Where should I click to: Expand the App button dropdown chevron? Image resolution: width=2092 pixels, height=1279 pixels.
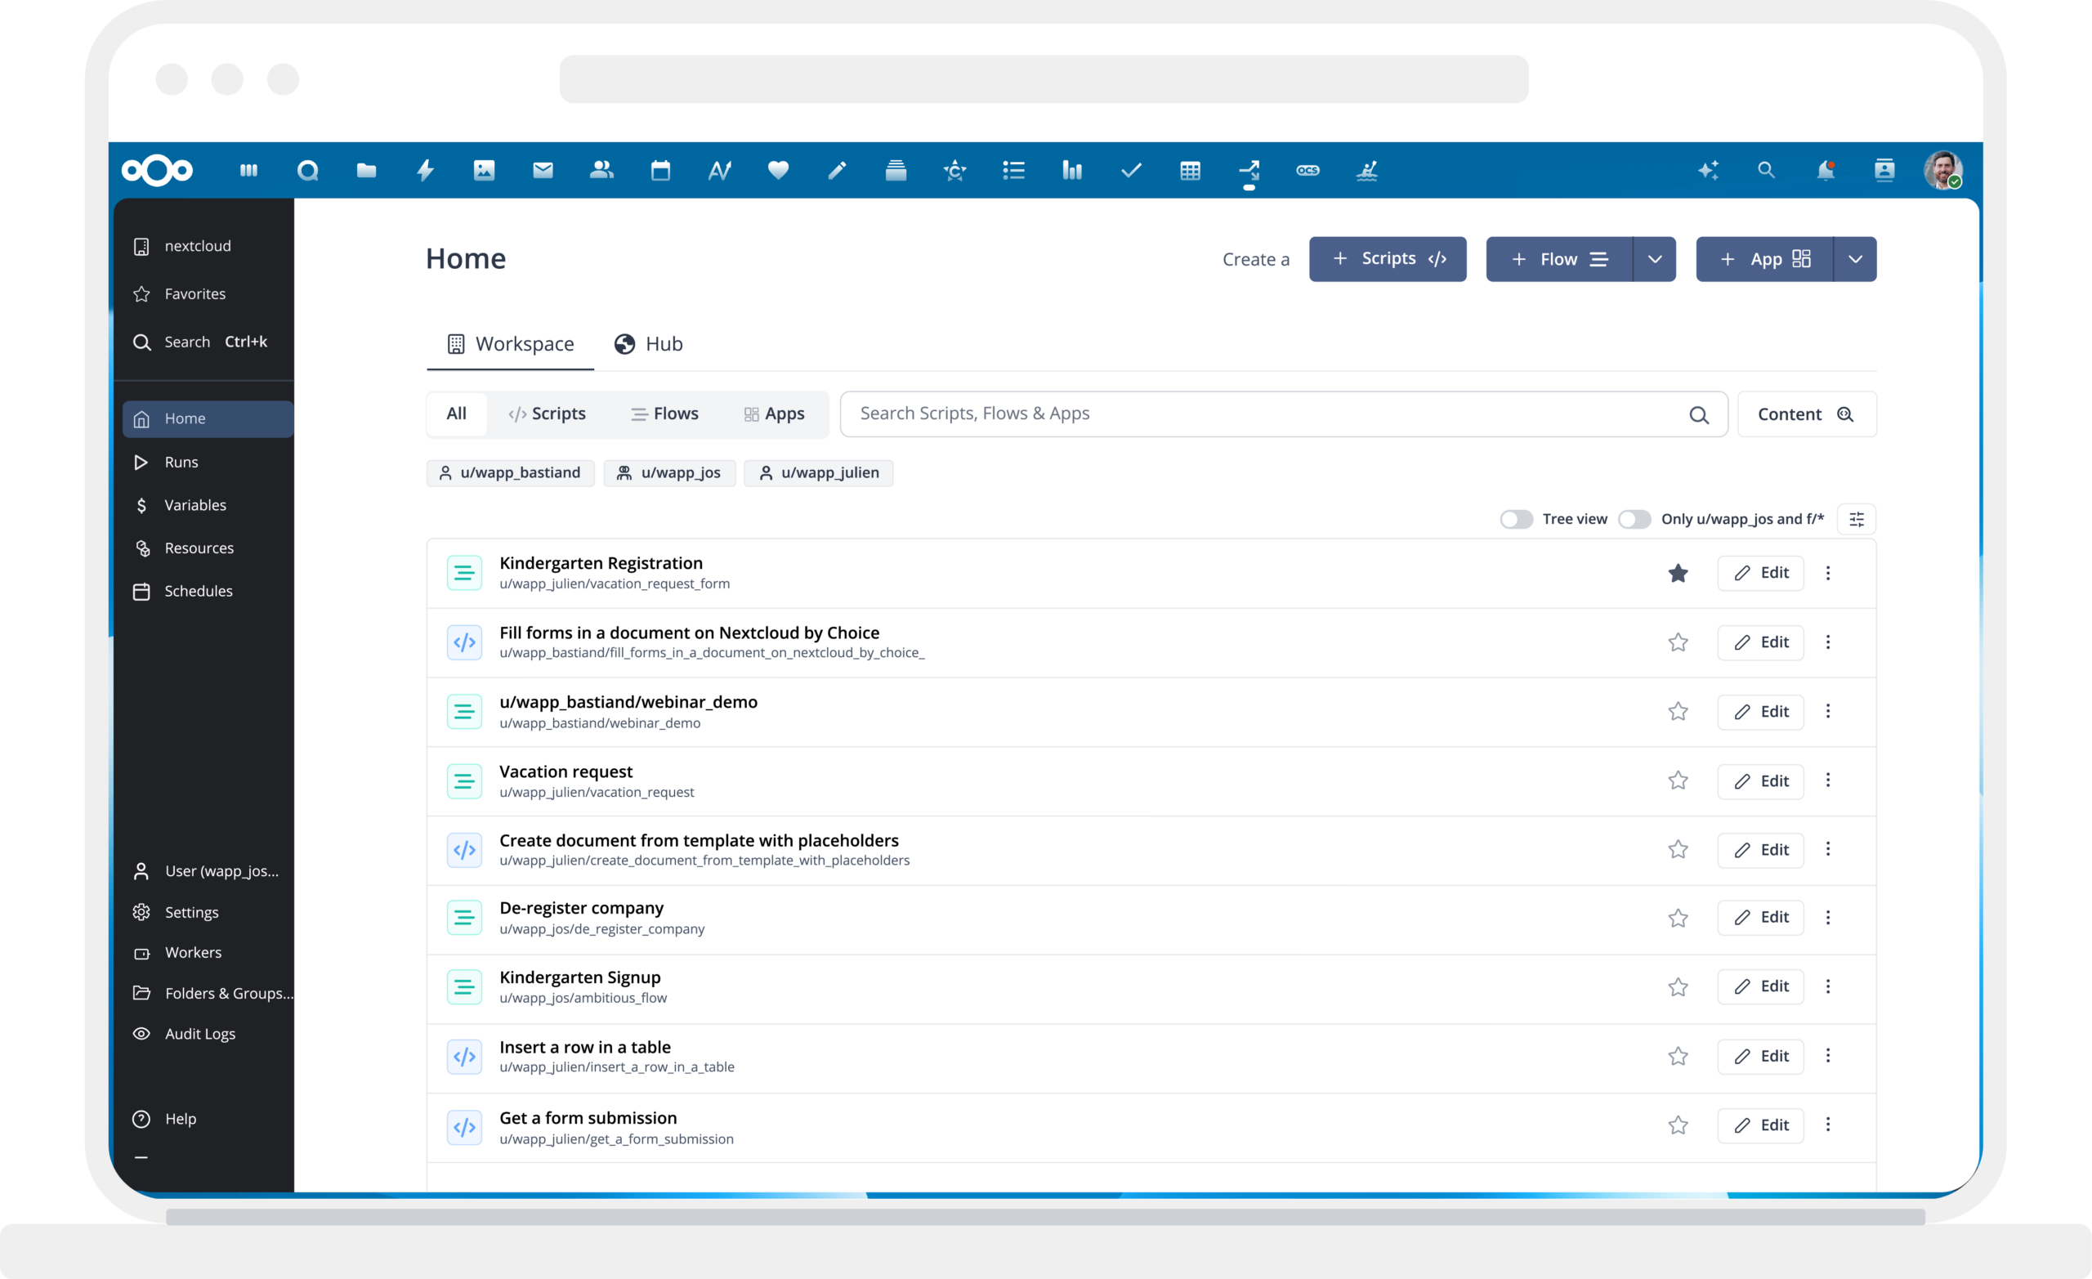pyautogui.click(x=1855, y=259)
